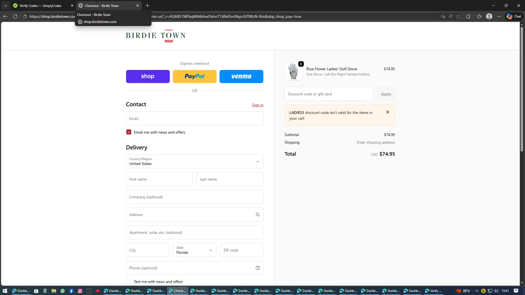Click the site lock icon in the address bar

(x=25, y=16)
